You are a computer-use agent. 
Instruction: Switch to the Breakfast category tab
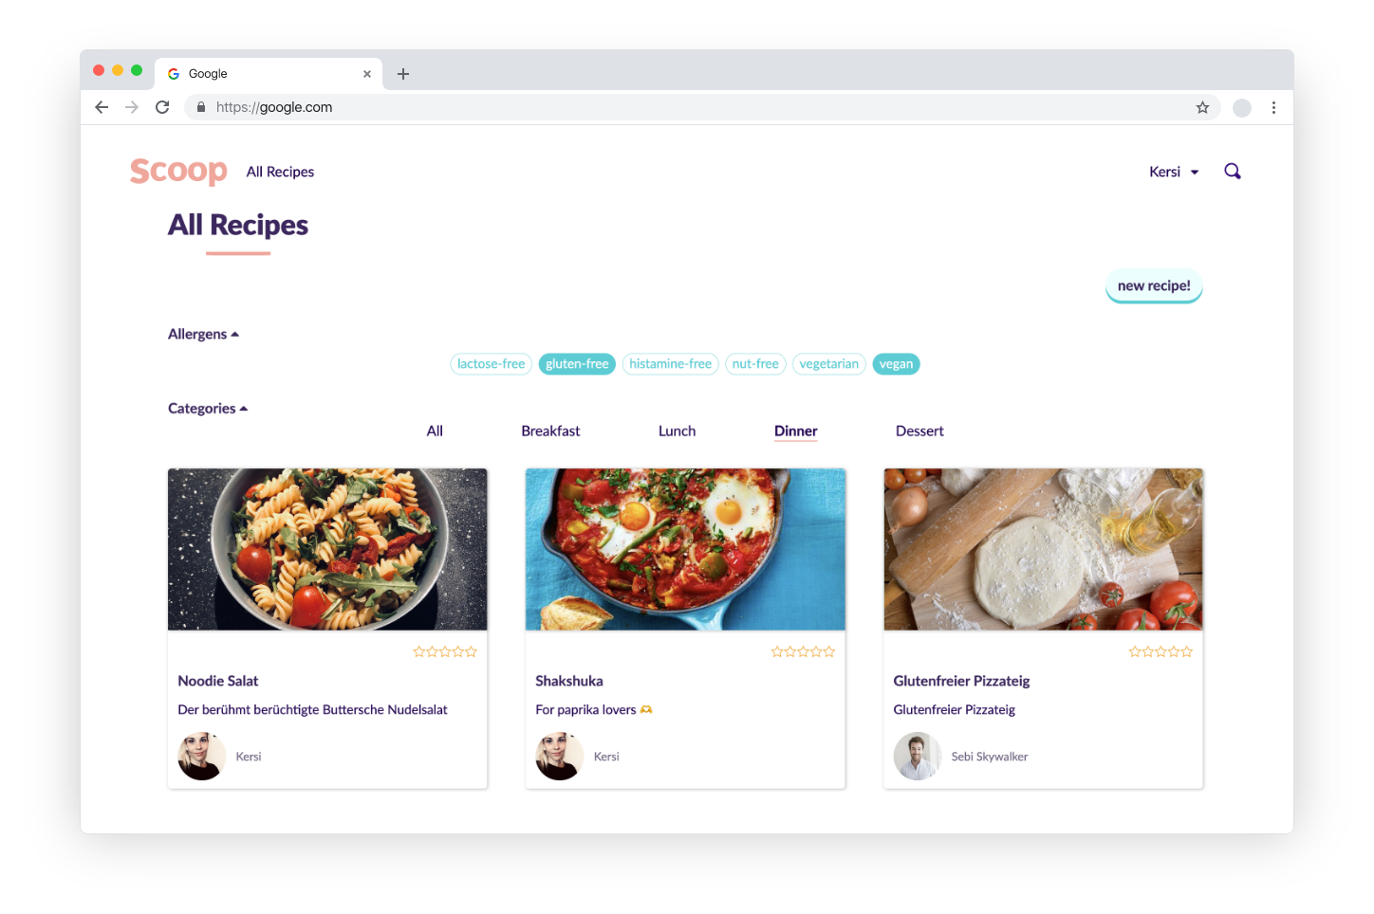pos(550,431)
